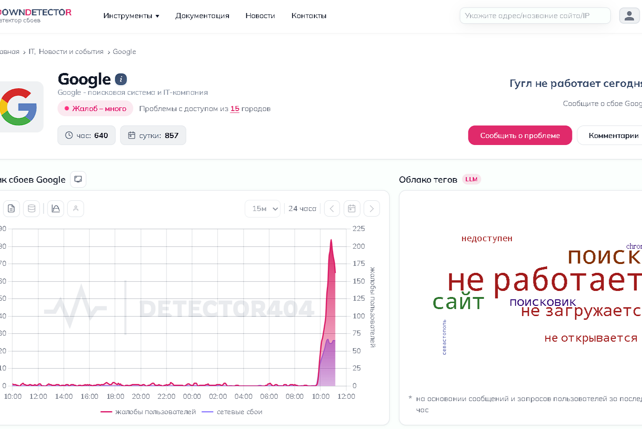This screenshot has width=642, height=429.
Task: Select the distribution curve chart icon
Action: click(56, 209)
